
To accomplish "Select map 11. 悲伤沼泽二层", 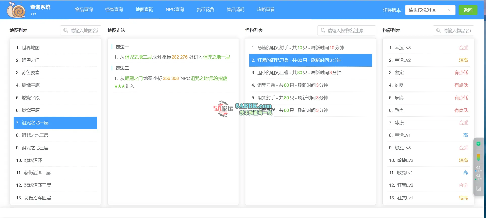I will (55, 173).
